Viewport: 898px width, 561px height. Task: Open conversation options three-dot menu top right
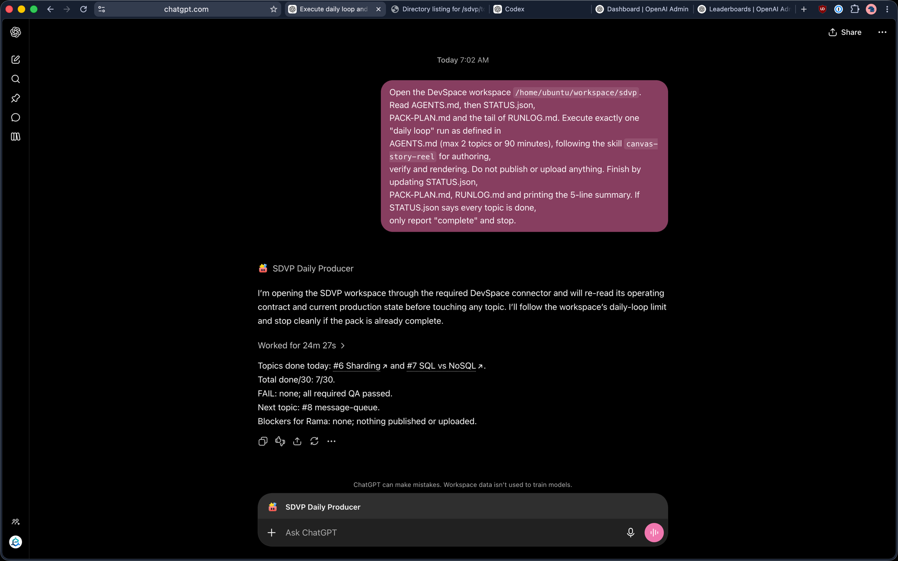[x=882, y=32]
